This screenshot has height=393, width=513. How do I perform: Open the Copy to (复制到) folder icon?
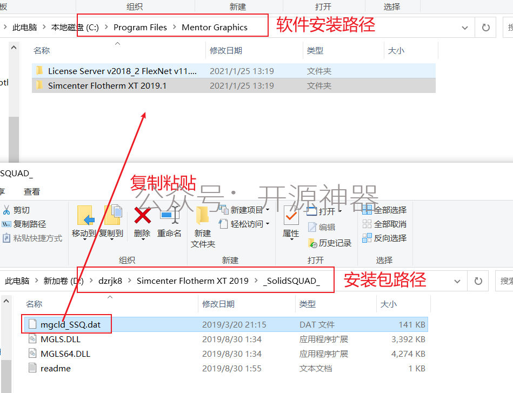coord(113,215)
